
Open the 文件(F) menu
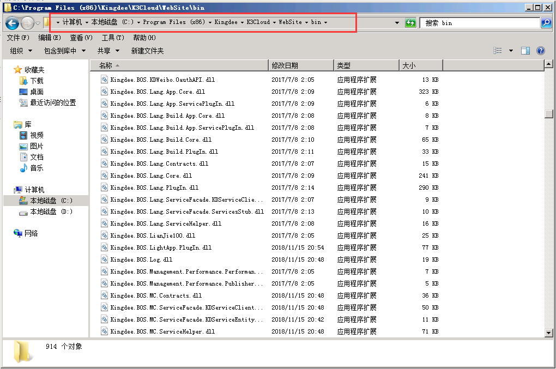18,38
